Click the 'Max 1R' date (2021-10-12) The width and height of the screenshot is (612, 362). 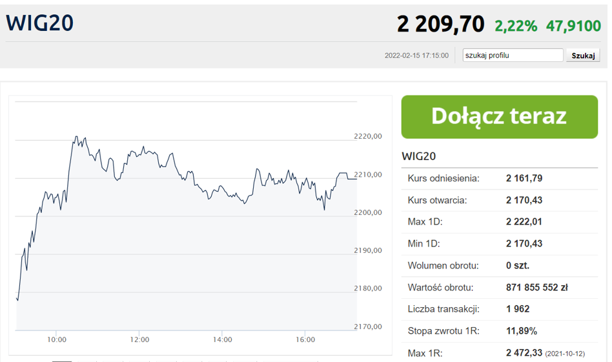[565, 354]
